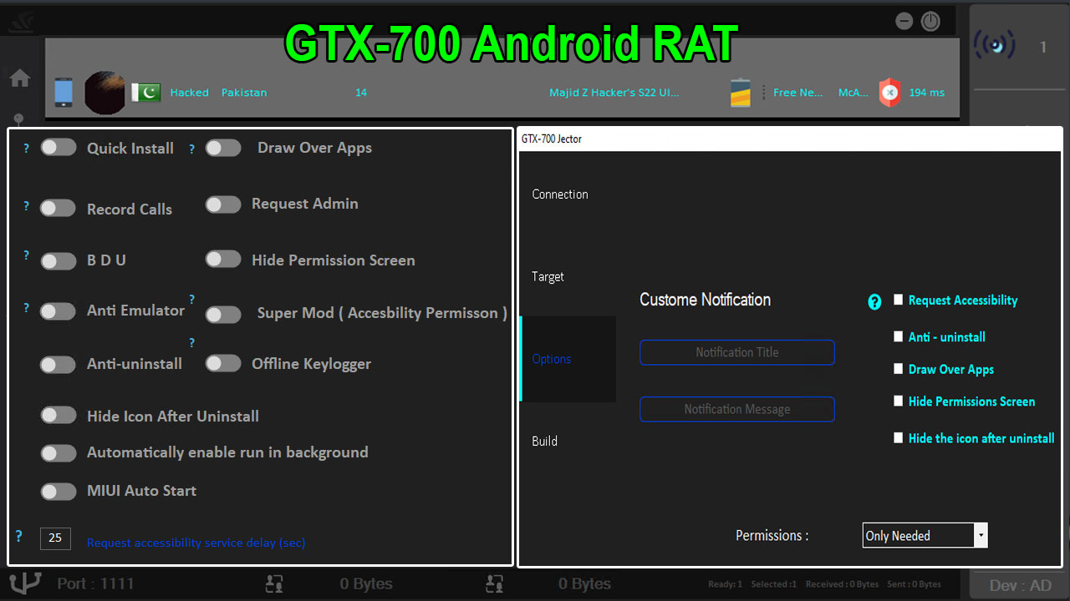Click the accessibility delay field showing 25

point(55,538)
